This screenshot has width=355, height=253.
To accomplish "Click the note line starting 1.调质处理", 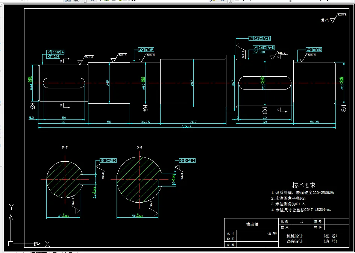I will click(x=303, y=193).
